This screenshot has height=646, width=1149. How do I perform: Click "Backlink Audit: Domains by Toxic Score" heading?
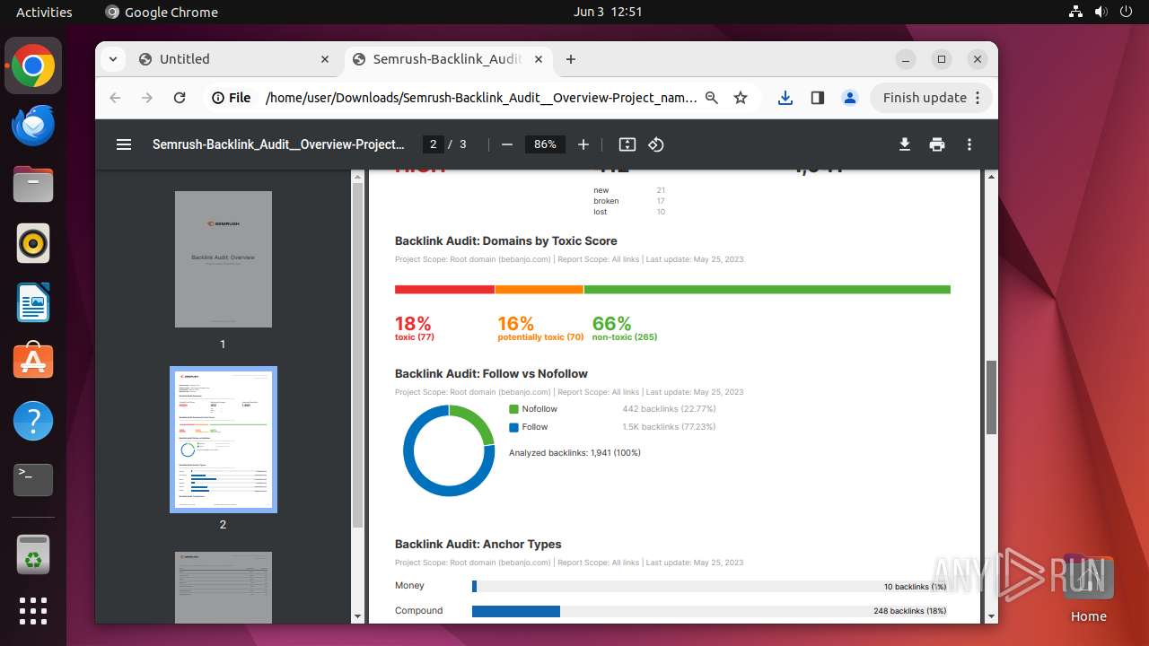[506, 240]
